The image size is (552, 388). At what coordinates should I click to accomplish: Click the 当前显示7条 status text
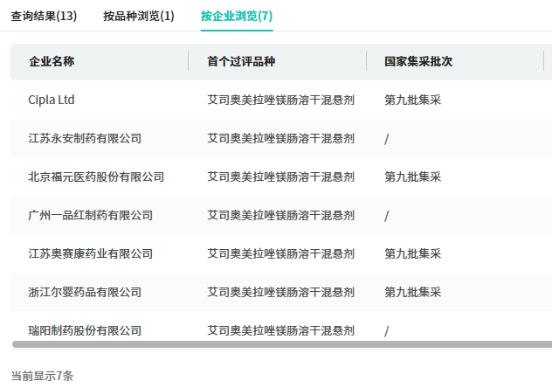coord(42,376)
